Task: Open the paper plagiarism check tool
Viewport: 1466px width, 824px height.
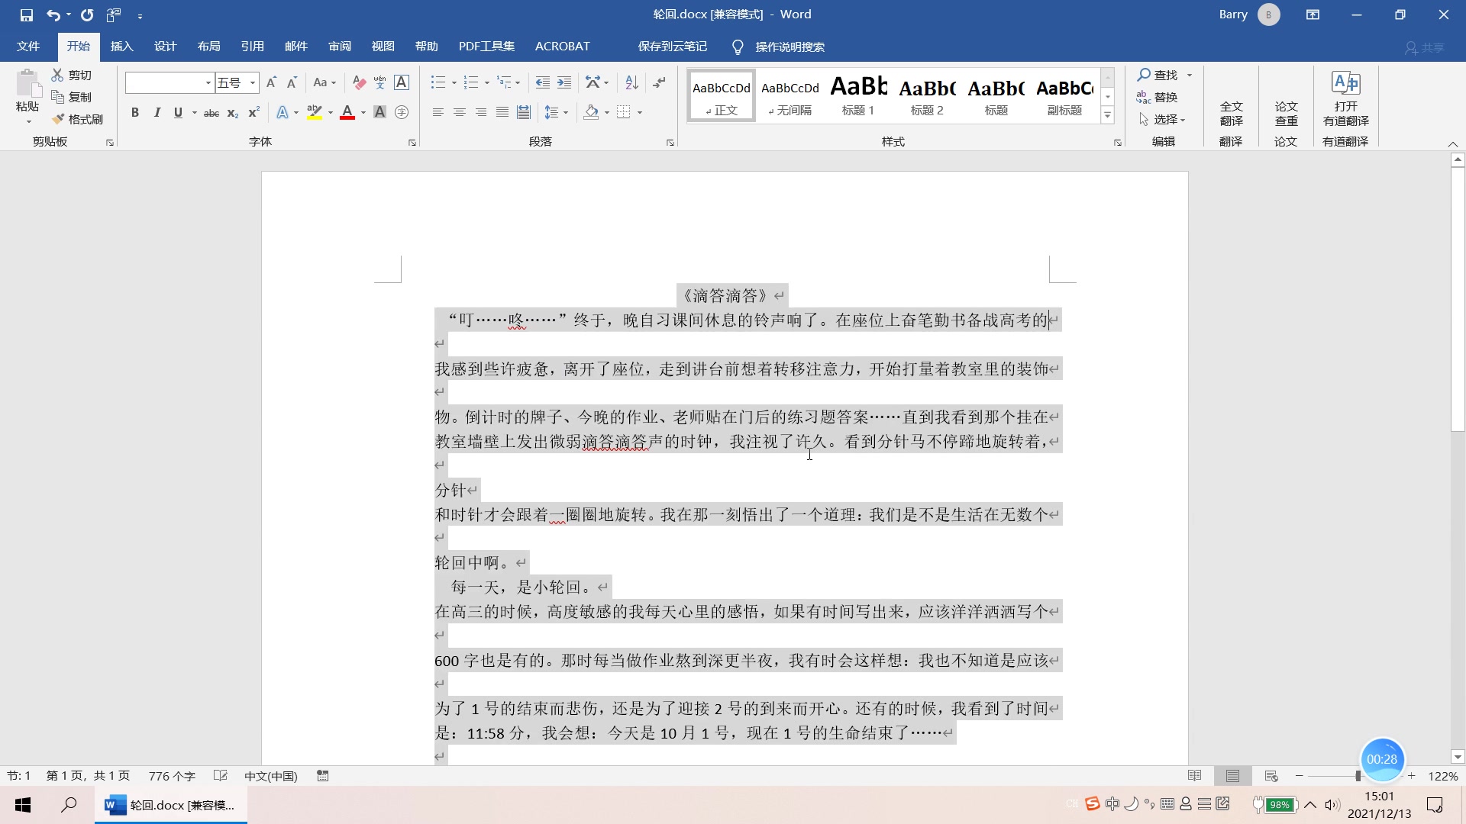Action: pos(1286,113)
